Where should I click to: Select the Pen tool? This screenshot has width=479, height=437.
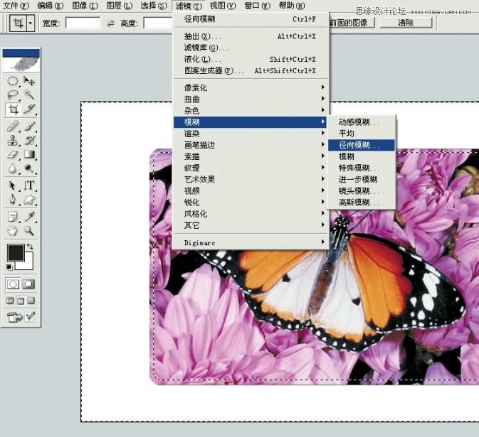coord(13,200)
